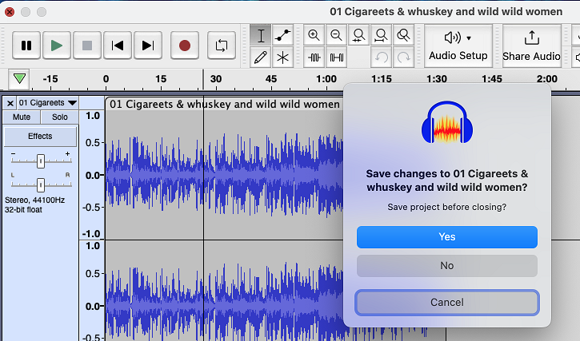Click the upper channel waveform
The height and width of the screenshot is (341, 580).
pyautogui.click(x=225, y=175)
